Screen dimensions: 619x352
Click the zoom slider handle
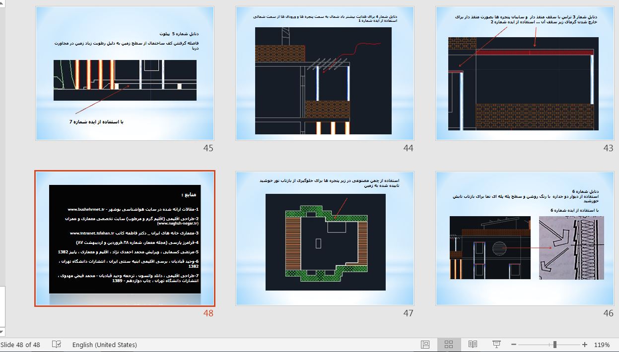[x=554, y=345]
